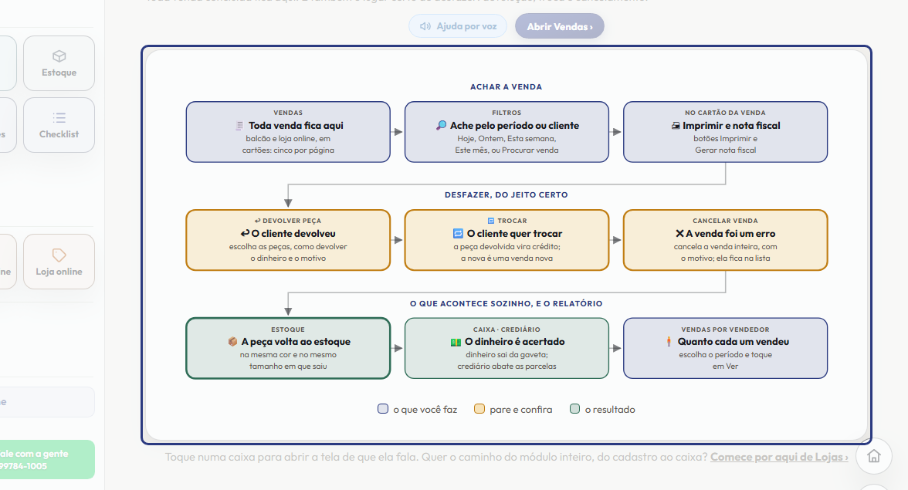The width and height of the screenshot is (908, 490).
Task: Open the "Quanto cada um vendeu" box
Action: pos(726,348)
